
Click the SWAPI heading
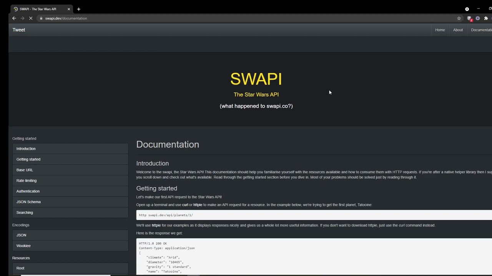point(256,79)
